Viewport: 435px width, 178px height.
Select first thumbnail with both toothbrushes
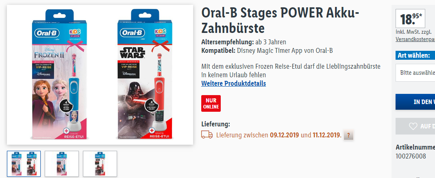click(x=24, y=164)
